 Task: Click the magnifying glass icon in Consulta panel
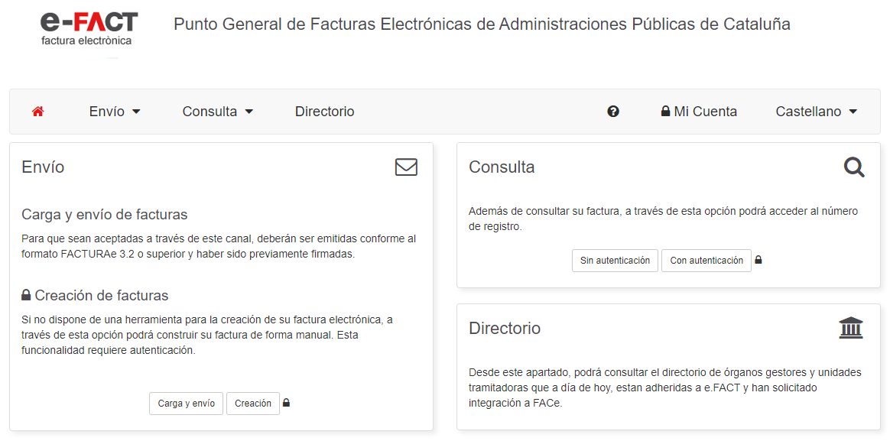point(854,167)
